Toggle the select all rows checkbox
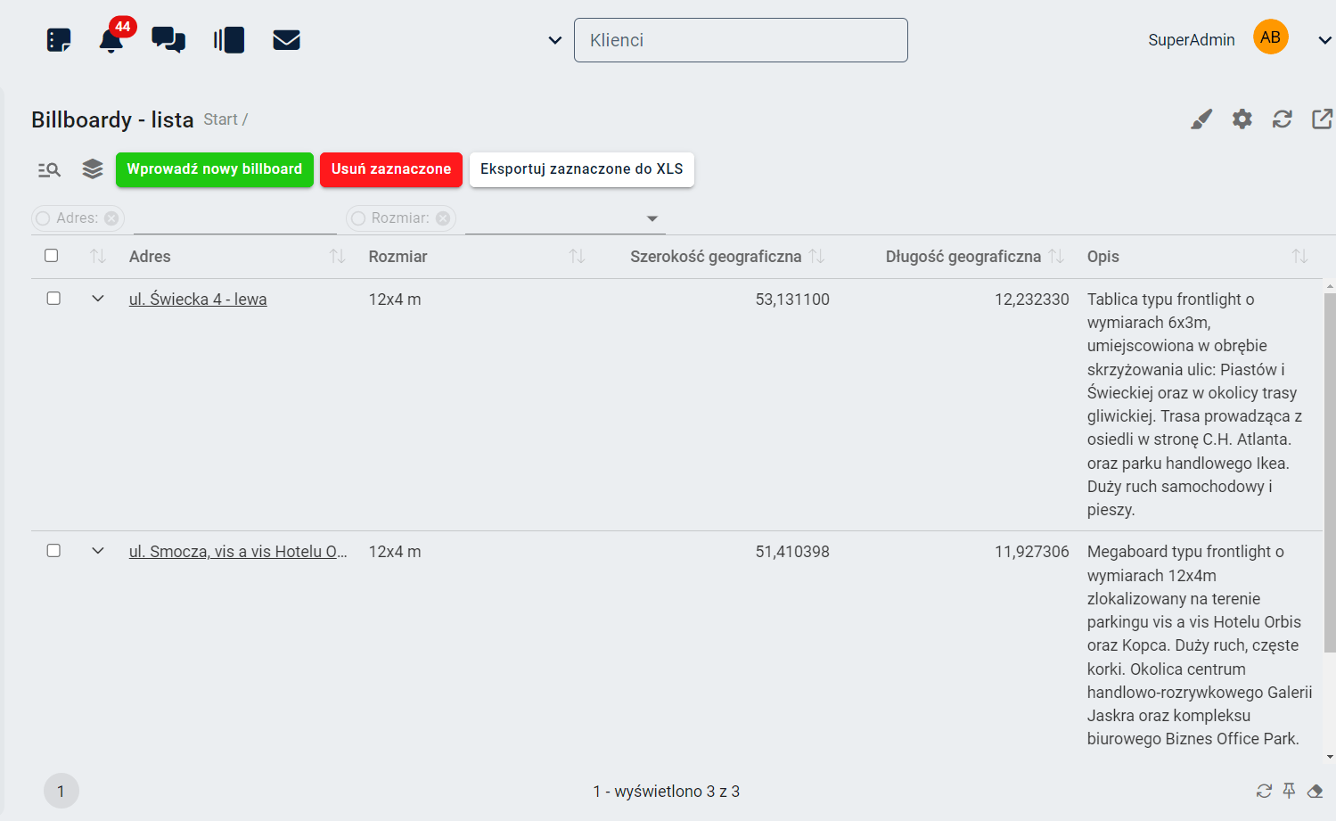The image size is (1336, 821). coord(52,256)
